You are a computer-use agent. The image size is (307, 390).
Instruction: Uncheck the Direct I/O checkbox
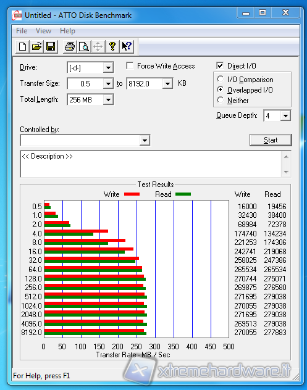click(220, 65)
